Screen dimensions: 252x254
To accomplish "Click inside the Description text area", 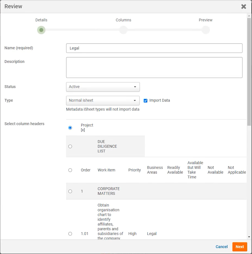I will (154, 68).
